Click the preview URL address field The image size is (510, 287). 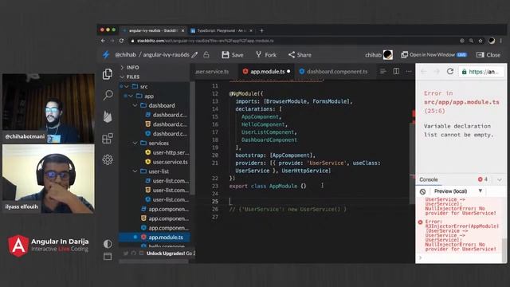(x=481, y=72)
